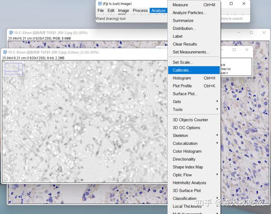Click the ImageJ window icon in Fiji title bar

tap(100, 4)
